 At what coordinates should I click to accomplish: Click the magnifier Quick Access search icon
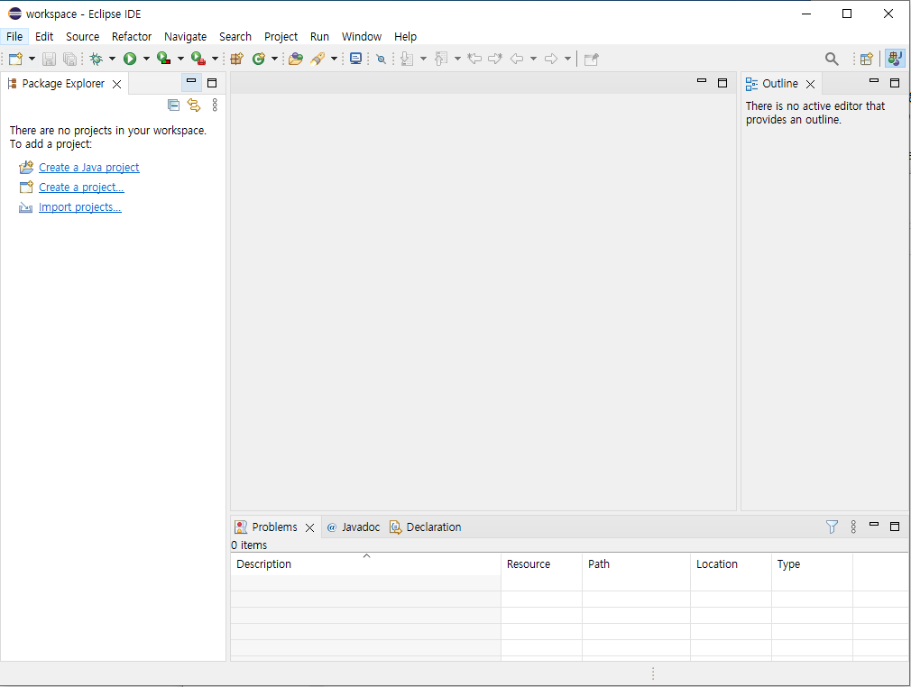pos(832,59)
